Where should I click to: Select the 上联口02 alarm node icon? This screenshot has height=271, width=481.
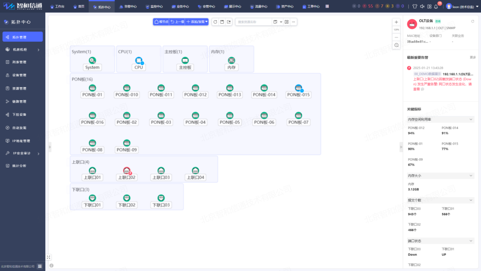coord(127,170)
